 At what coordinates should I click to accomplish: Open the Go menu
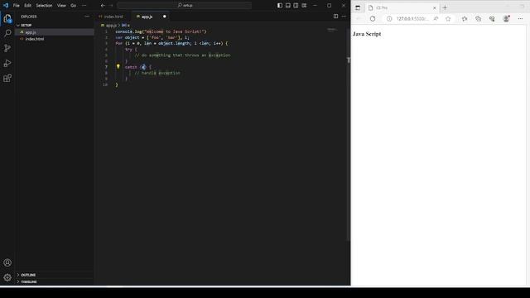tap(74, 6)
